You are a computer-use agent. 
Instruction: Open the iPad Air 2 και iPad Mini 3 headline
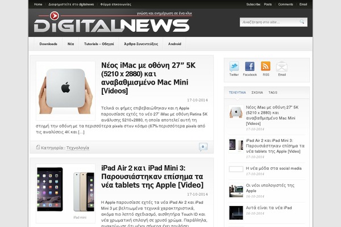152,176
